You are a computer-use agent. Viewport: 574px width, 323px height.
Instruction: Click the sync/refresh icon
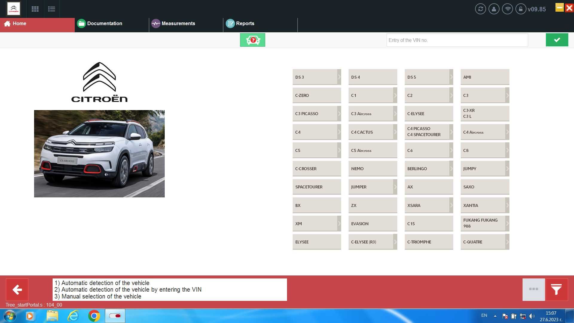(480, 9)
